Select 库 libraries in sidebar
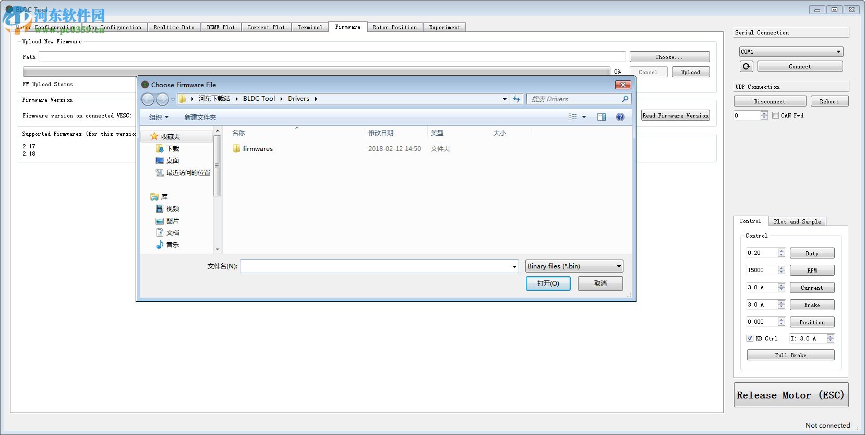The height and width of the screenshot is (435, 865). click(x=159, y=196)
